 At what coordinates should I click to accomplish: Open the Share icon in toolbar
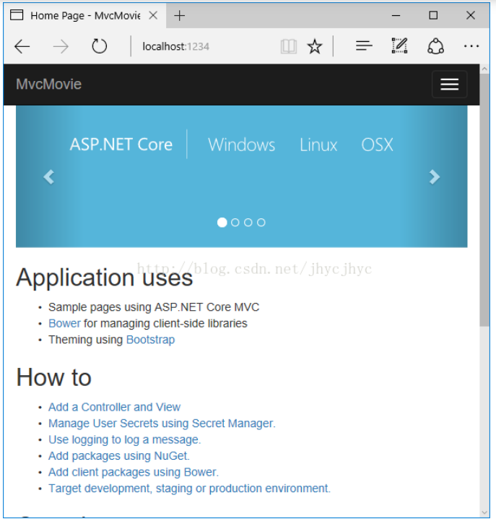click(435, 46)
